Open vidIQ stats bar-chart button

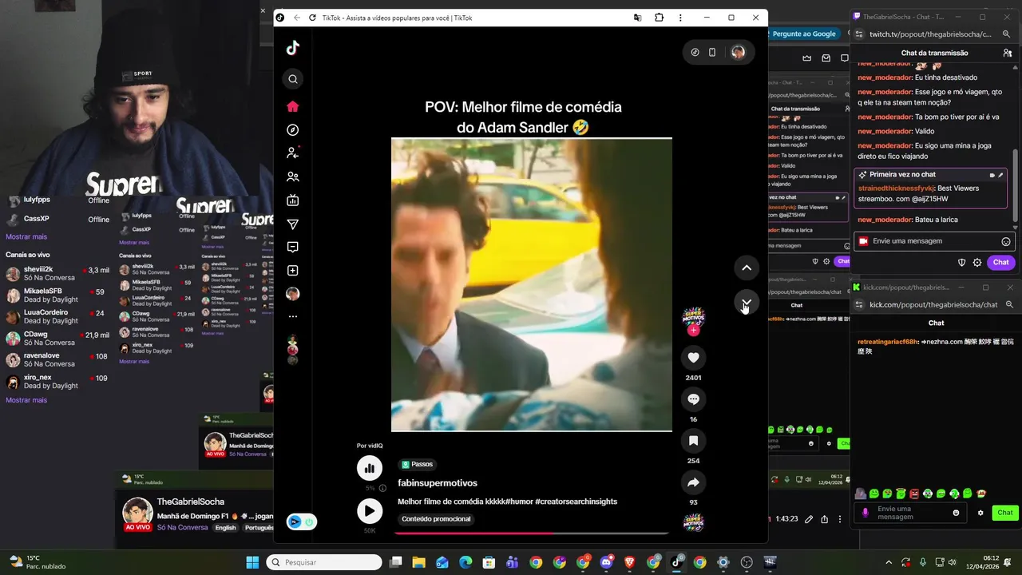coord(370,468)
